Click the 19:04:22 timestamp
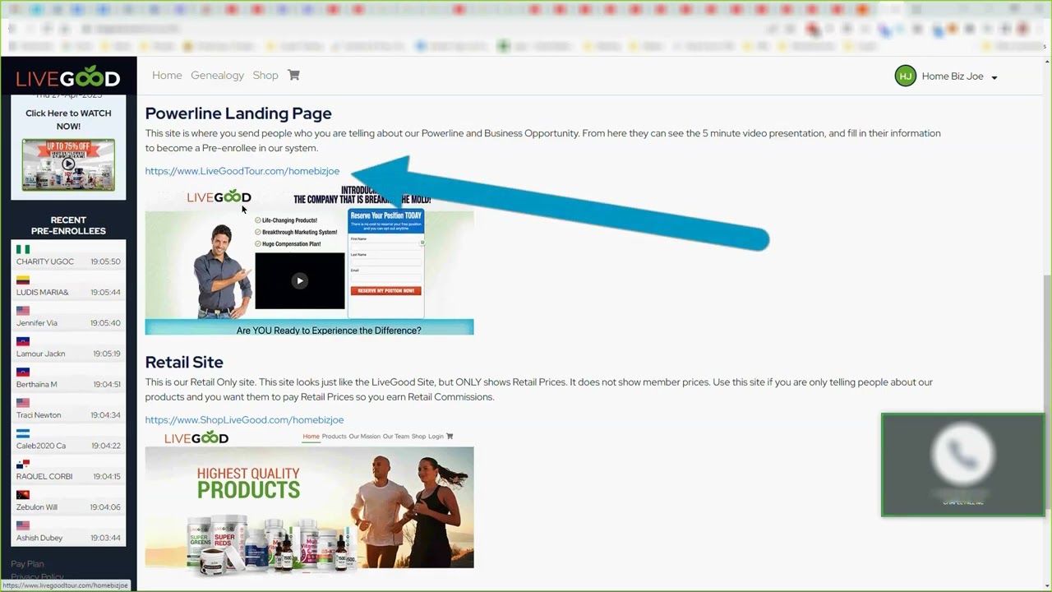Screen dimensions: 1052x592 (x=107, y=446)
